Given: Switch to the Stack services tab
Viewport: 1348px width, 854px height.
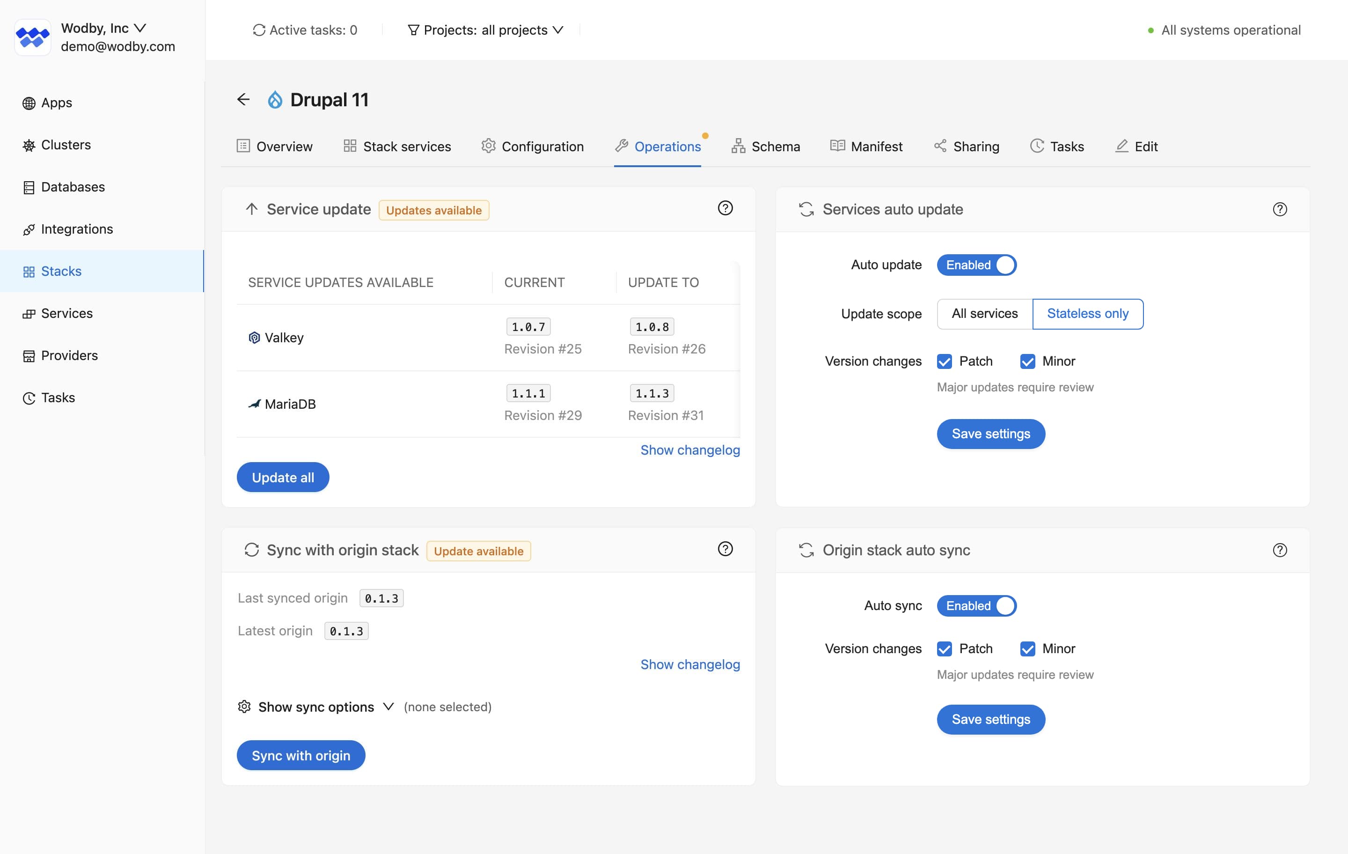Looking at the screenshot, I should pos(397,147).
